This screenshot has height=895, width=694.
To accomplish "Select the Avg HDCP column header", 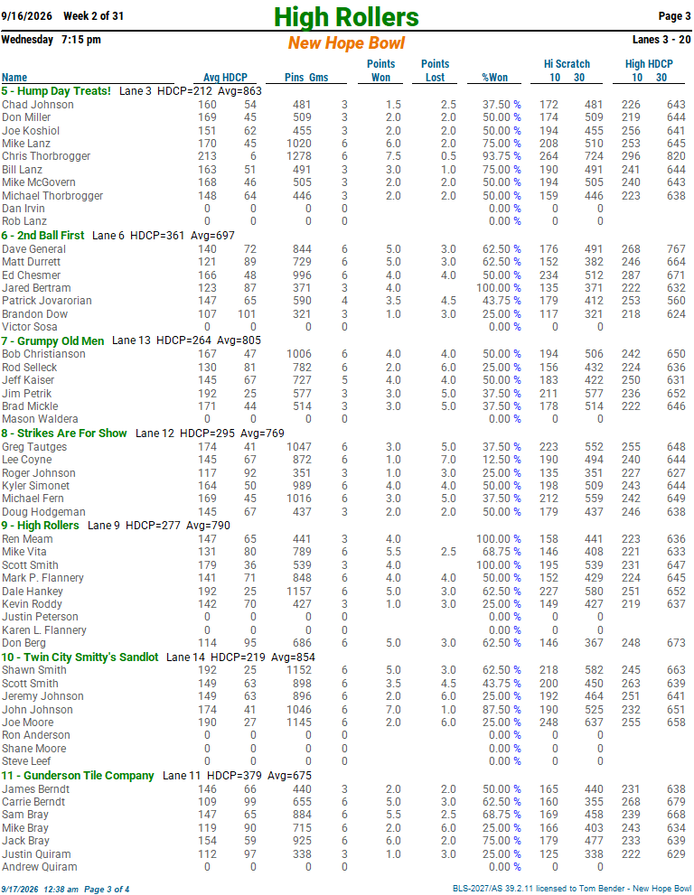I will click(225, 78).
